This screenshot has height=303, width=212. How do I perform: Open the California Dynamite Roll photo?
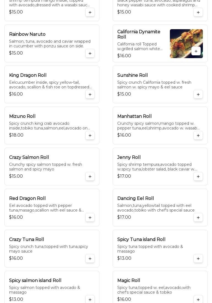click(x=186, y=44)
